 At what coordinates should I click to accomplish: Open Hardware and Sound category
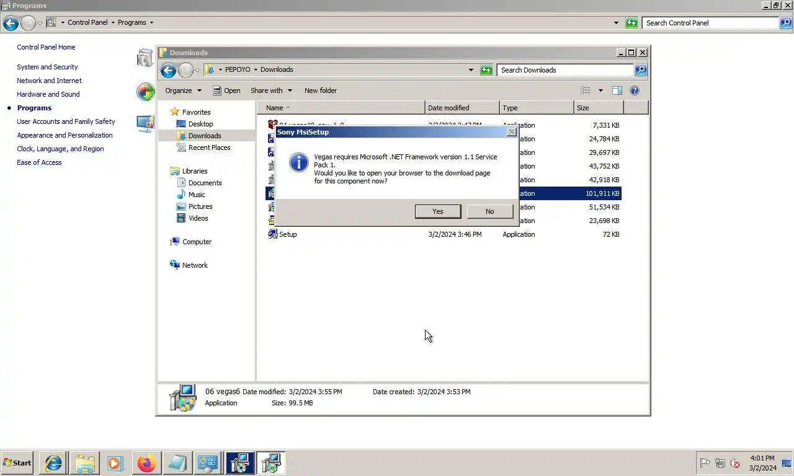pos(48,94)
